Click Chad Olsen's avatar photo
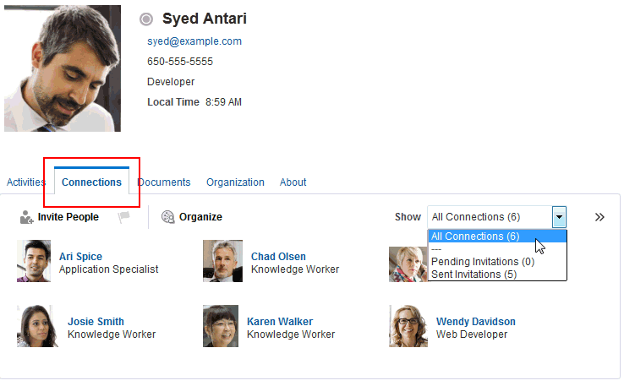 (222, 262)
